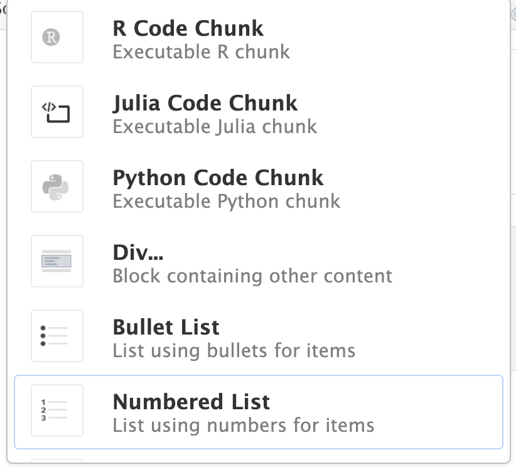Select the Python Code Chunk entry
This screenshot has height=467, width=516.
[x=218, y=178]
